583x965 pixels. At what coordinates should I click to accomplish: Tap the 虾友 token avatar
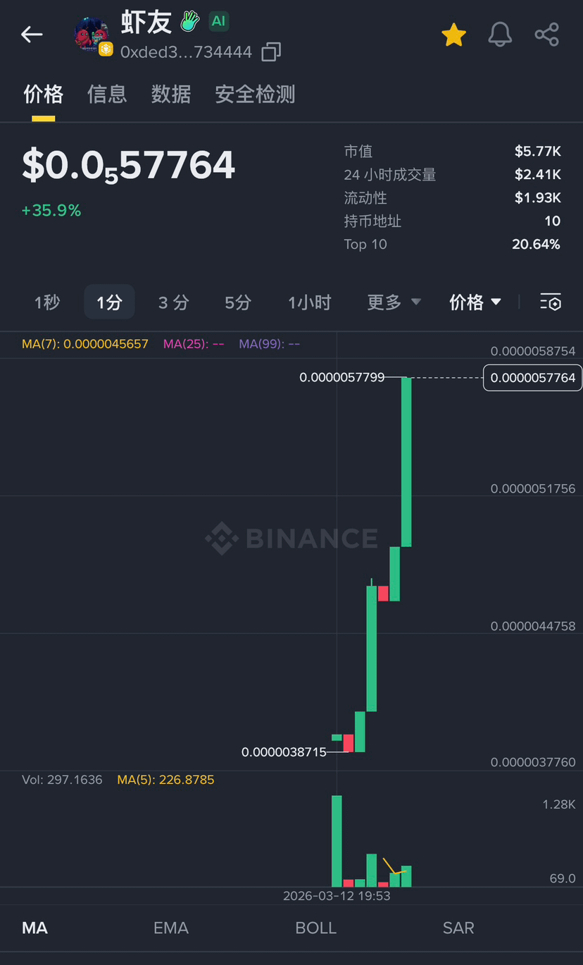click(x=92, y=35)
